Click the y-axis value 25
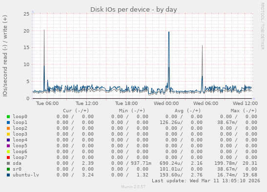The width and height of the screenshot is (267, 192). click(26, 14)
